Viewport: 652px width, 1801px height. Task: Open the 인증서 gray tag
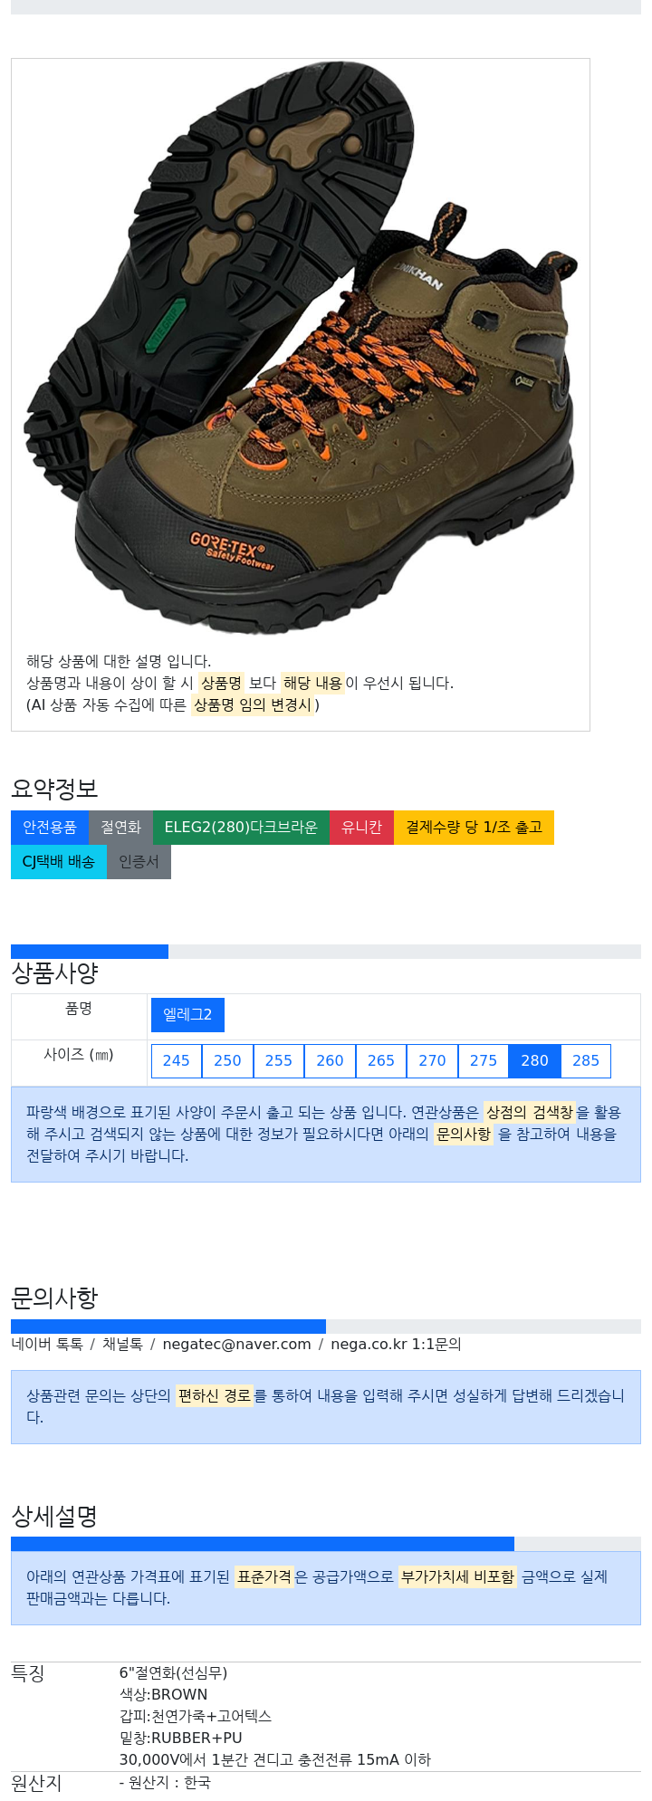pos(139,862)
